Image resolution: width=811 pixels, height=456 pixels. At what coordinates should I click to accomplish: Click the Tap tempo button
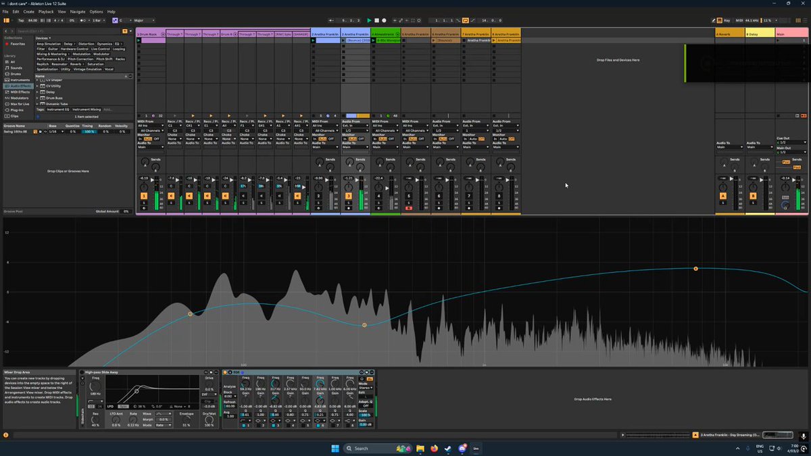[21, 21]
